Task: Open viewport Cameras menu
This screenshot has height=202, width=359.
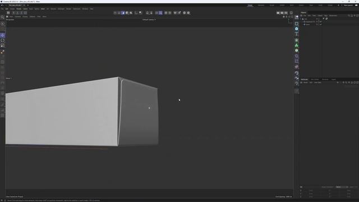Action: click(x=18, y=16)
